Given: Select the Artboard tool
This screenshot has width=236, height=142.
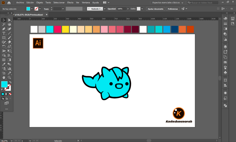Looking at the screenshot, I should point(4,73).
